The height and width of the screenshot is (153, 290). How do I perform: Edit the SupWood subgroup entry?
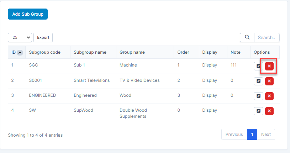[x=258, y=111]
